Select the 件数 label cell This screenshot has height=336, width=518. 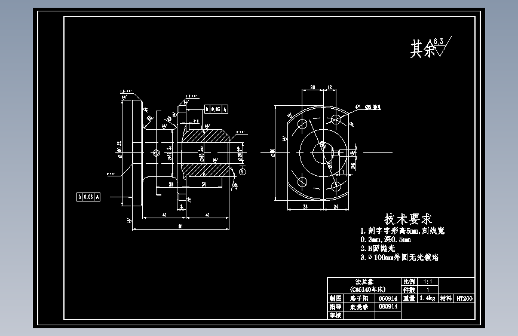click(409, 290)
